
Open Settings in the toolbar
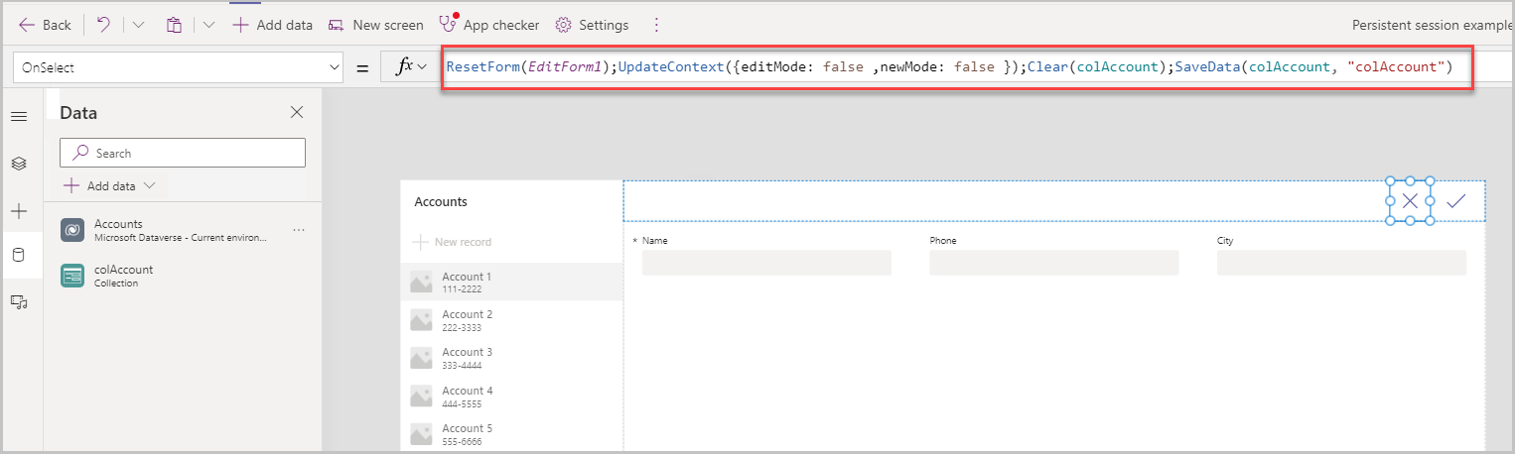tap(592, 25)
